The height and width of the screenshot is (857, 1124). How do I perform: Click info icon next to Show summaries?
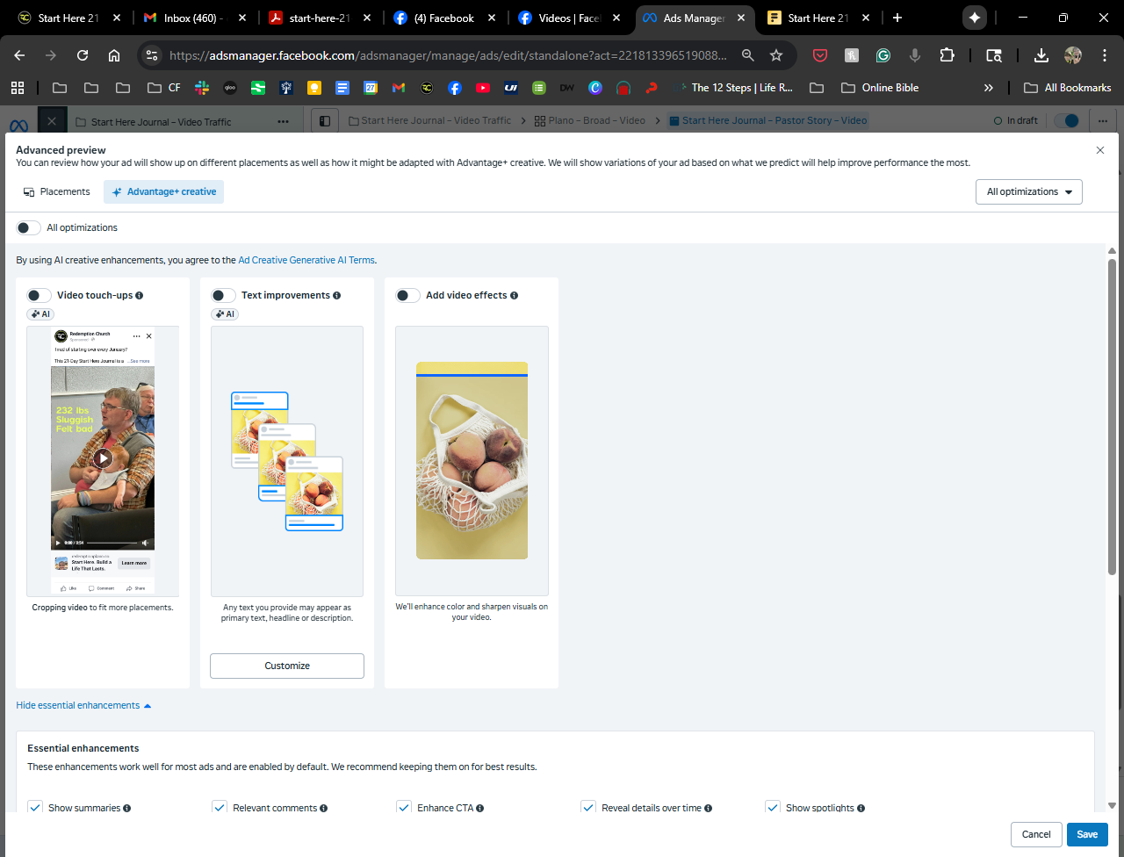pyautogui.click(x=127, y=808)
